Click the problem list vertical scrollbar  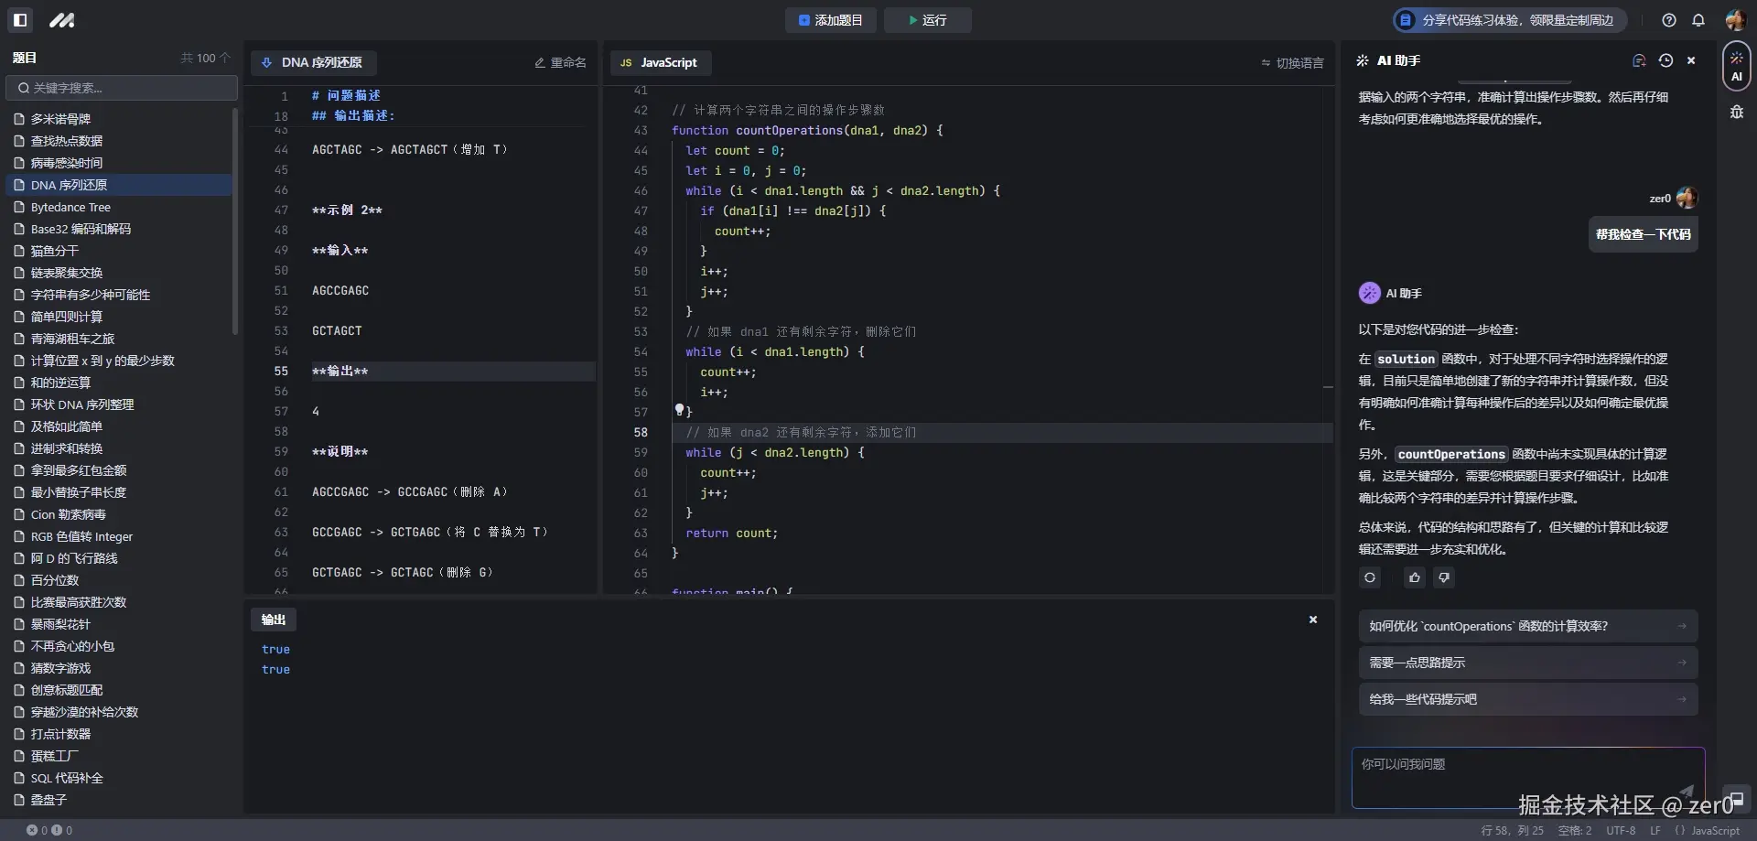click(x=235, y=220)
